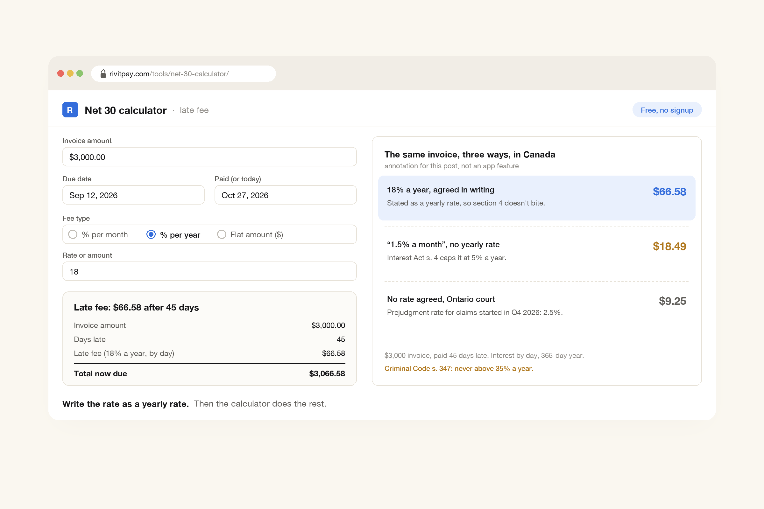Click the Invoice amount $3,000.00 summary value

click(x=328, y=325)
